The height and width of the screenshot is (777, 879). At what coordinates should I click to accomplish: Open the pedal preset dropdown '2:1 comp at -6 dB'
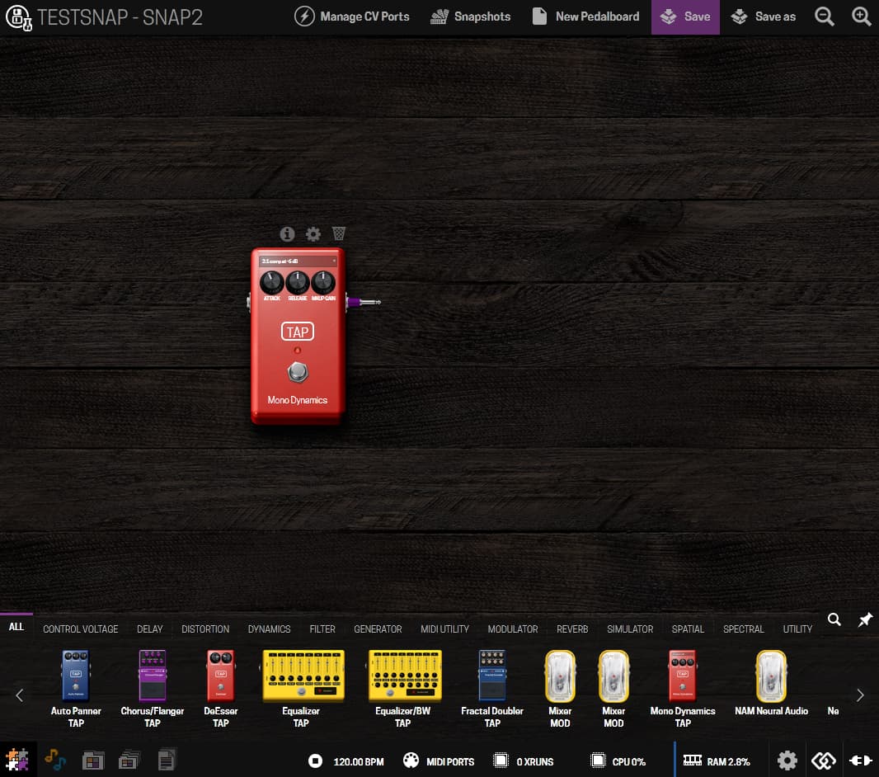click(x=298, y=261)
